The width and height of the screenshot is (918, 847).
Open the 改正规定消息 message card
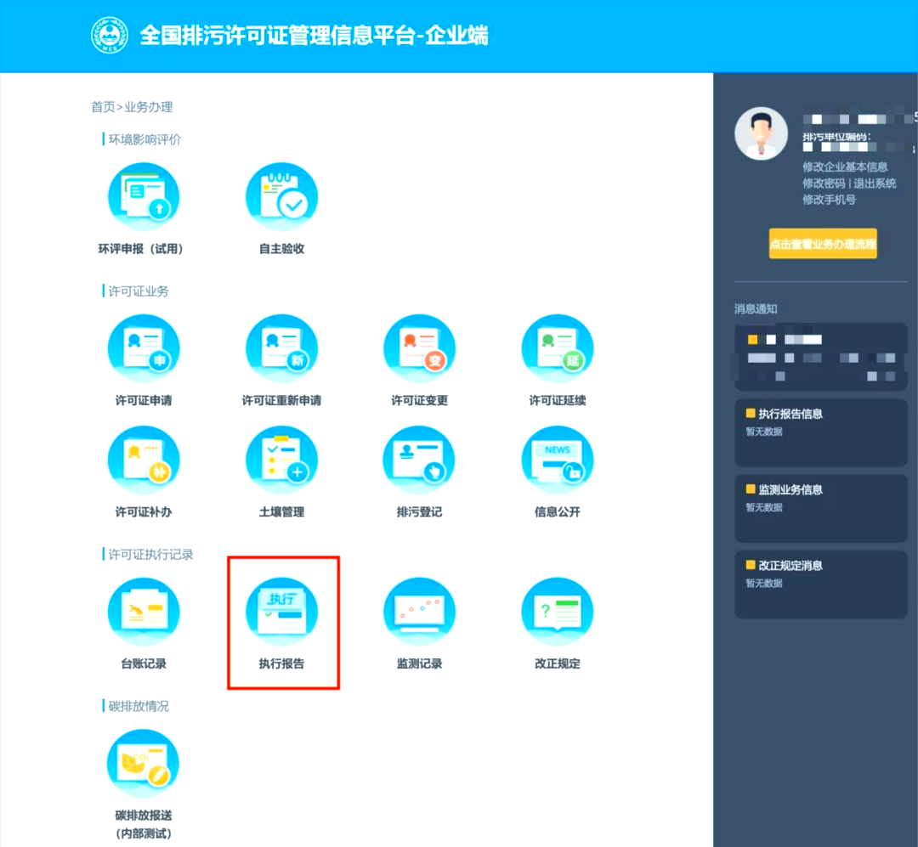[x=821, y=584]
